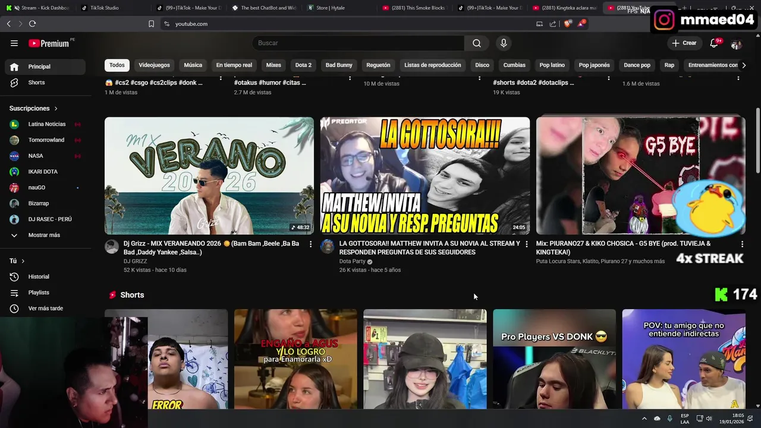
Task: Select the Videojuegos filter chip
Action: [154, 65]
